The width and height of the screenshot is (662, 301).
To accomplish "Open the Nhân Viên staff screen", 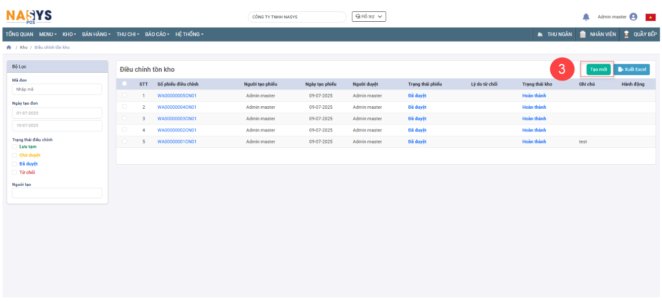I will 598,34.
